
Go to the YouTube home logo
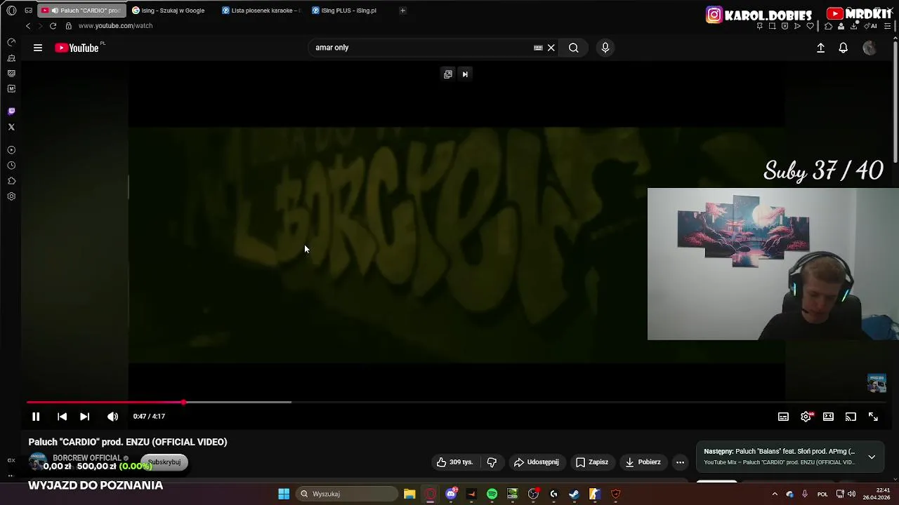coord(79,48)
